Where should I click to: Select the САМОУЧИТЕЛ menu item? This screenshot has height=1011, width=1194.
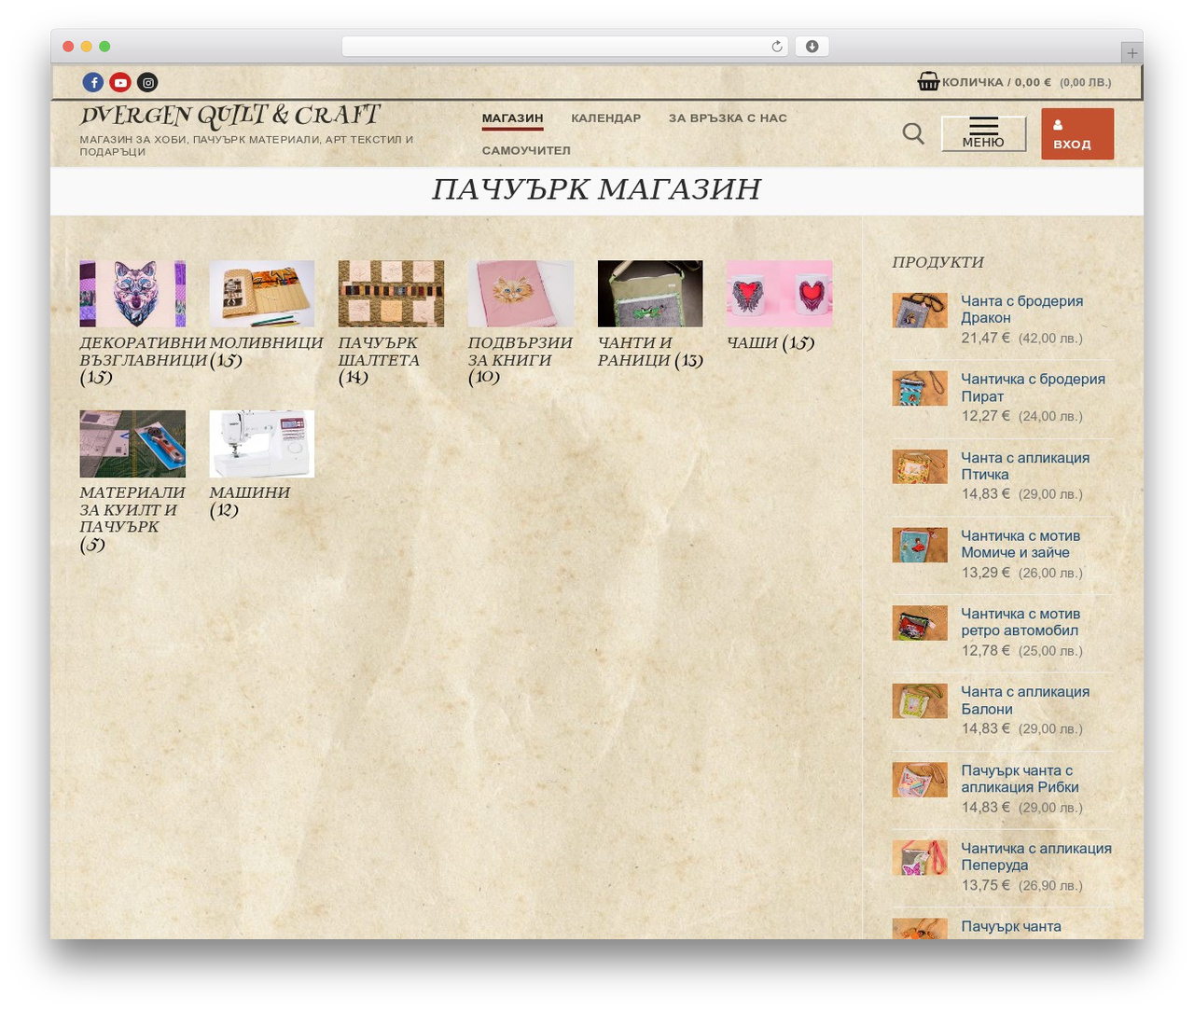point(526,150)
